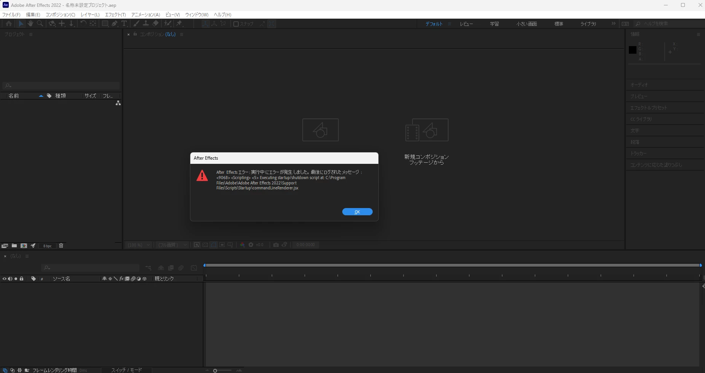Screen dimensions: 705x373
Task: Click the Interpret Footage icon in project panel
Action: (x=5, y=246)
